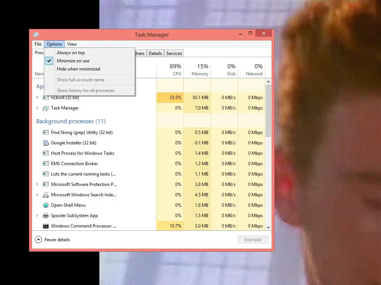Click the Open-Shell Menu icon
The image size is (381, 285).
point(46,205)
